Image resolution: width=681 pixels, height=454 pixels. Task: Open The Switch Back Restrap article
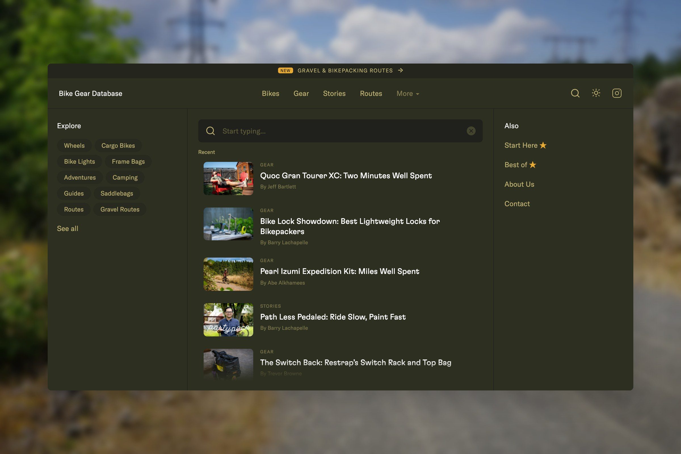coord(356,363)
